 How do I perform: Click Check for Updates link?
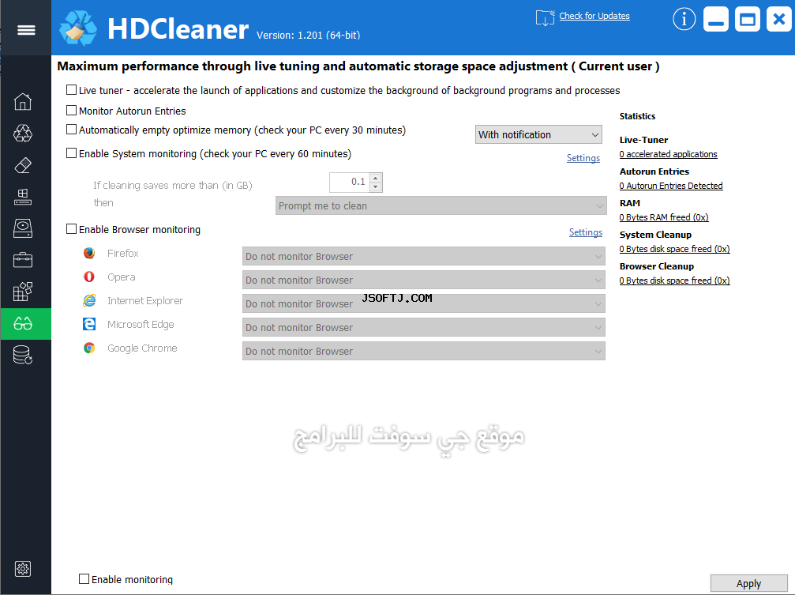click(594, 16)
